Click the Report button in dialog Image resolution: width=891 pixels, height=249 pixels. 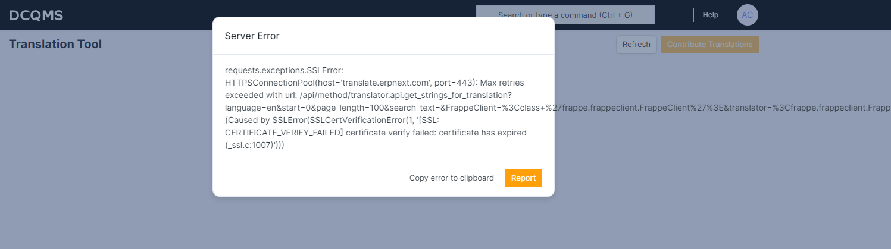coord(524,178)
